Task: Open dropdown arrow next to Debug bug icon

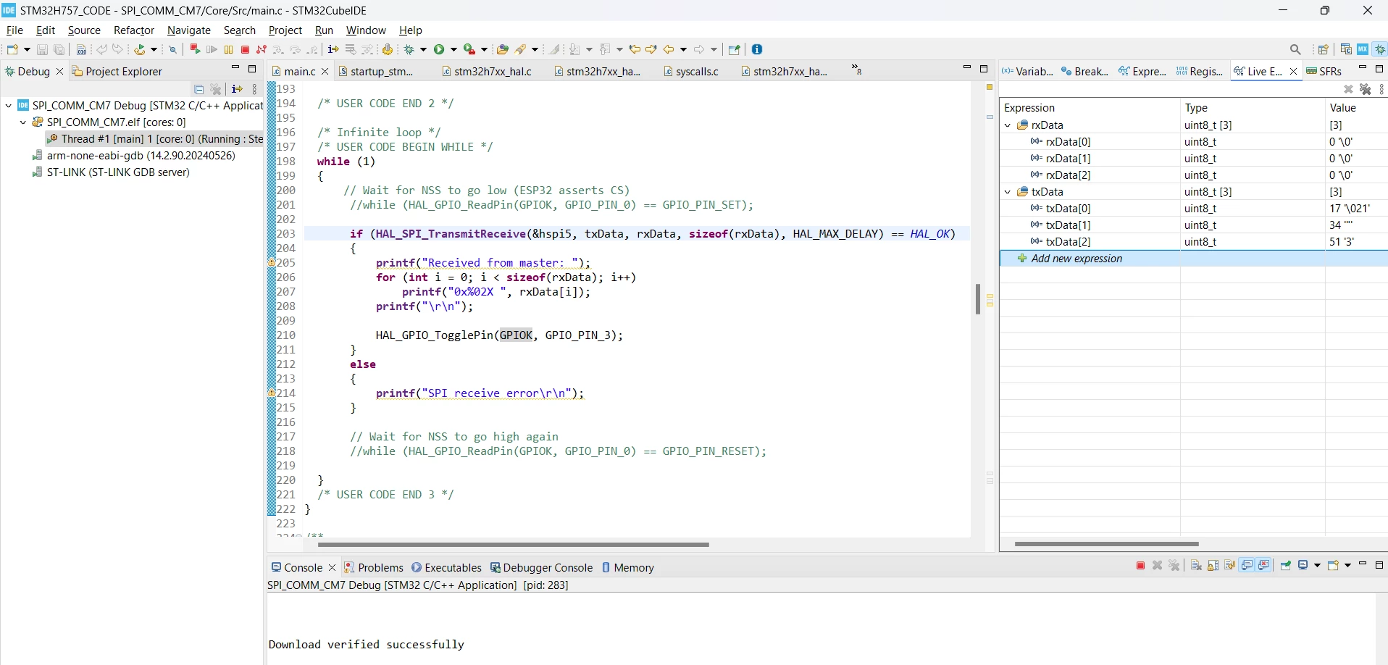Action: (x=423, y=49)
